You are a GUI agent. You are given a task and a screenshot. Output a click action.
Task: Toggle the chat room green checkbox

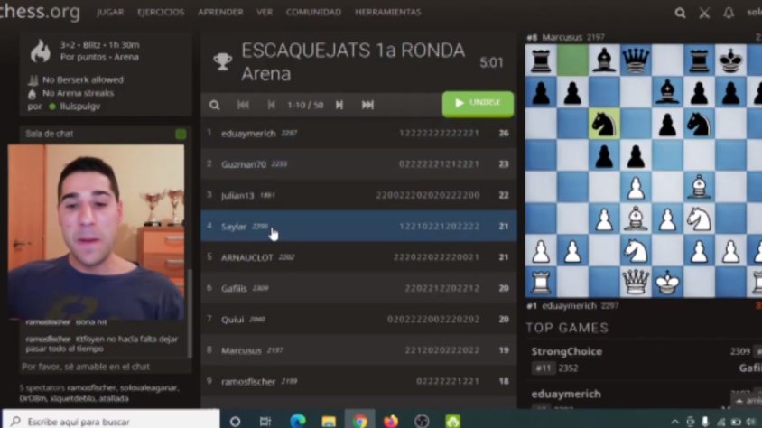point(181,134)
